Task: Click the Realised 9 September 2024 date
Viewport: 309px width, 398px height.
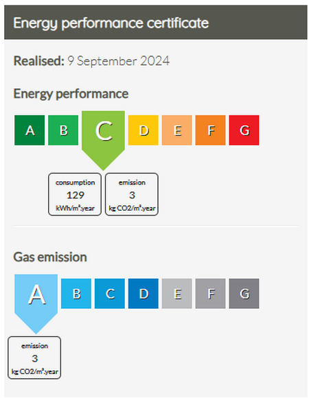Action: 91,61
